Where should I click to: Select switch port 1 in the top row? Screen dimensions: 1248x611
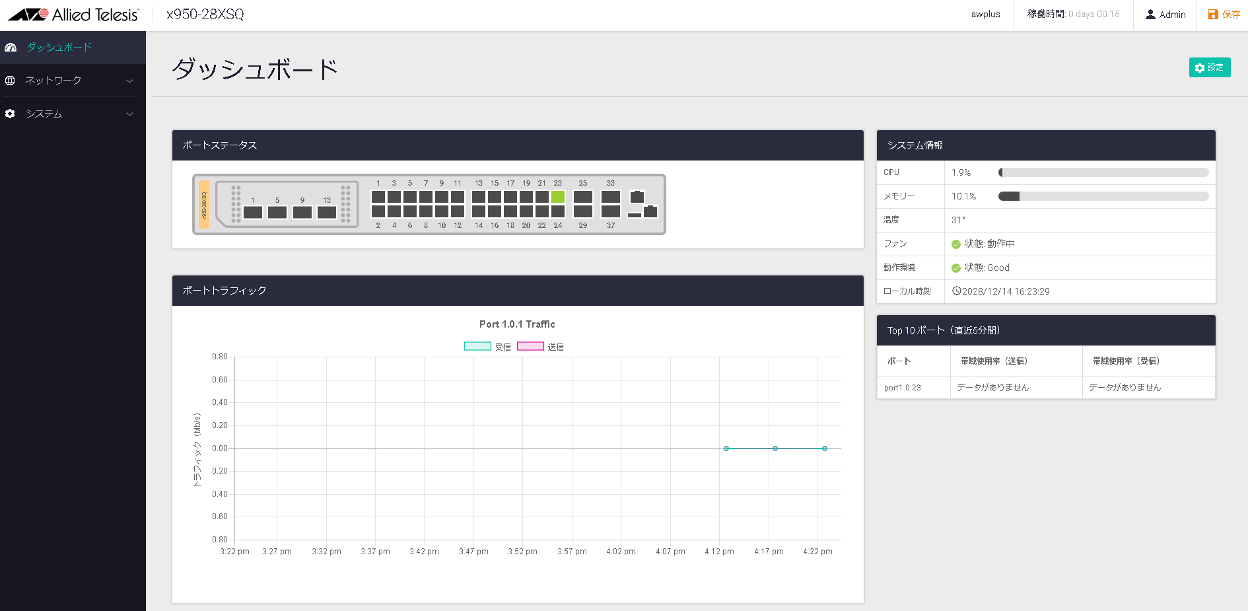pyautogui.click(x=378, y=197)
